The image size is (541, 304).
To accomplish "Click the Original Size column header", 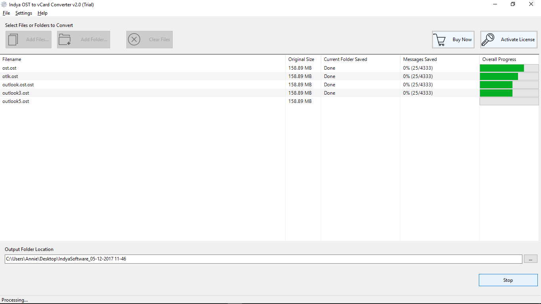I will [x=301, y=59].
